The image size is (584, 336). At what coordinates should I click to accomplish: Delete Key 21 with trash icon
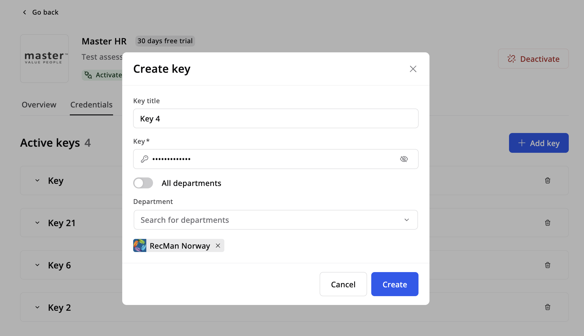pyautogui.click(x=547, y=223)
